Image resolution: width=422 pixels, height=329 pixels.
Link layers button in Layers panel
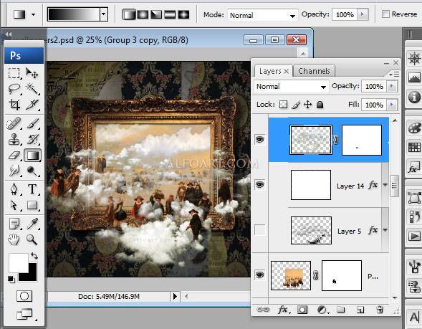(263, 310)
